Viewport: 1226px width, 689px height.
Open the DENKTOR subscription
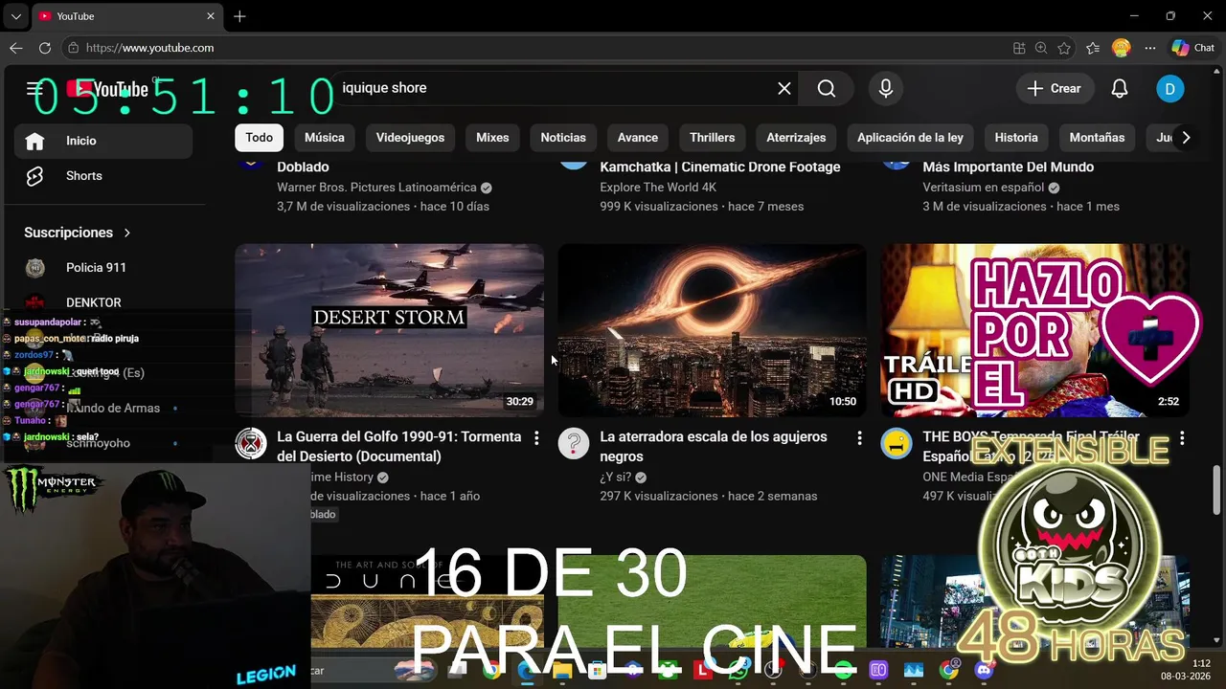coord(103,302)
